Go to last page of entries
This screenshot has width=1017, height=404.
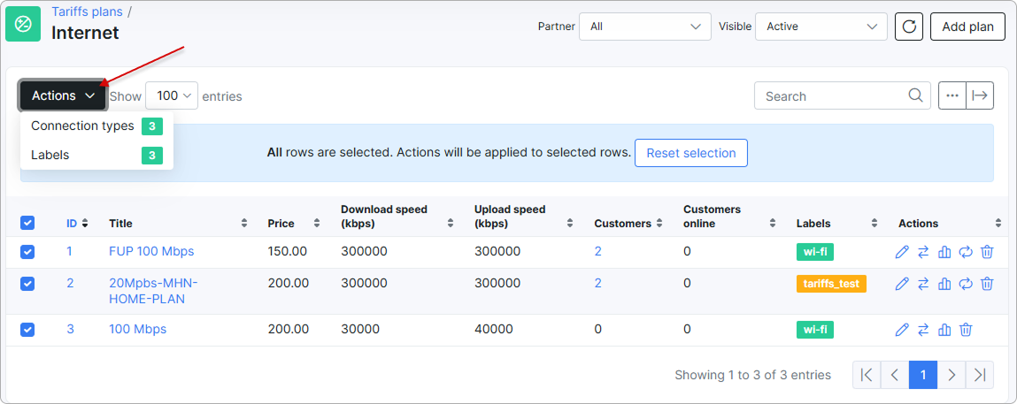[x=979, y=375]
